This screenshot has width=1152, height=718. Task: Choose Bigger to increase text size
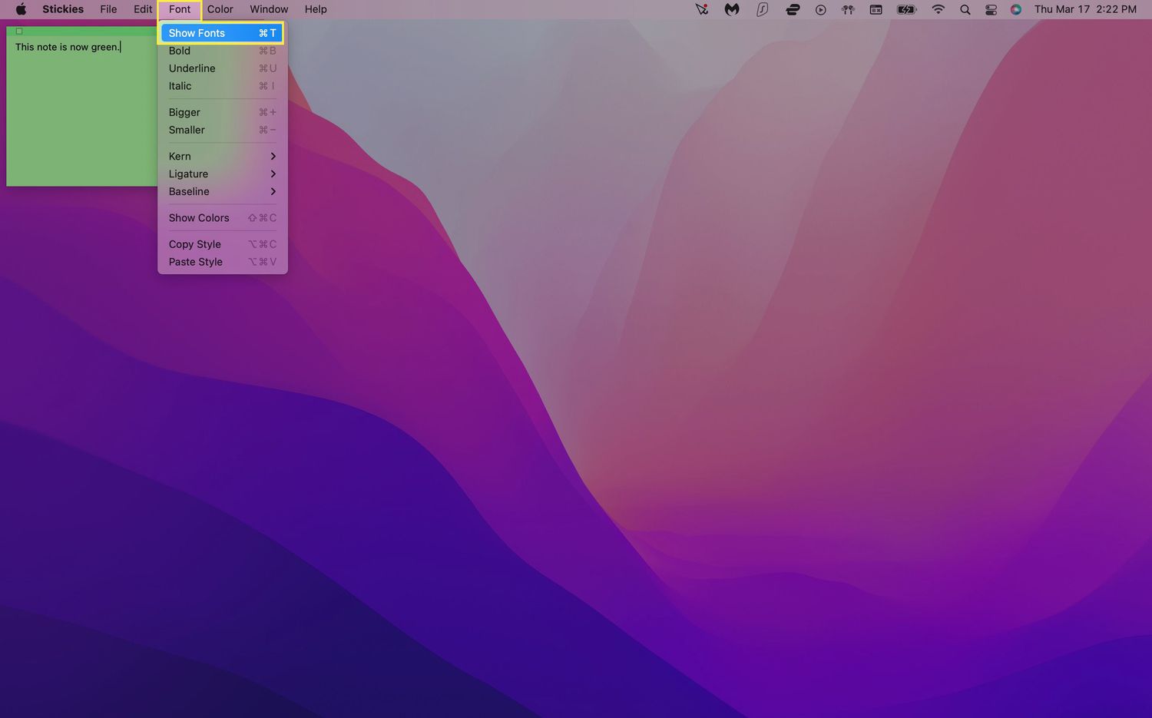184,112
